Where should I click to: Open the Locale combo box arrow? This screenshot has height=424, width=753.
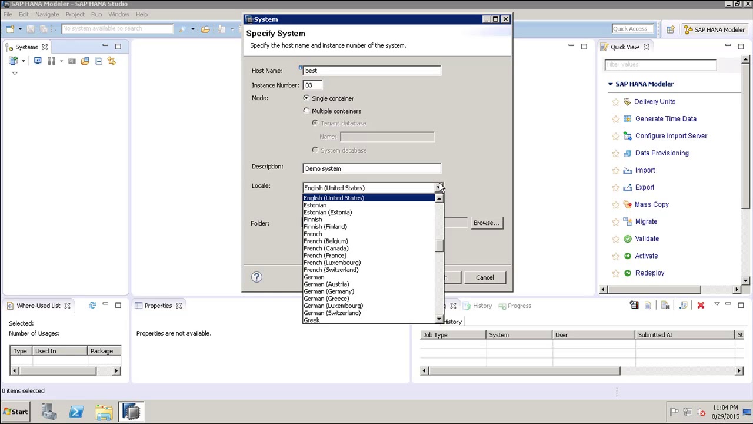point(438,188)
